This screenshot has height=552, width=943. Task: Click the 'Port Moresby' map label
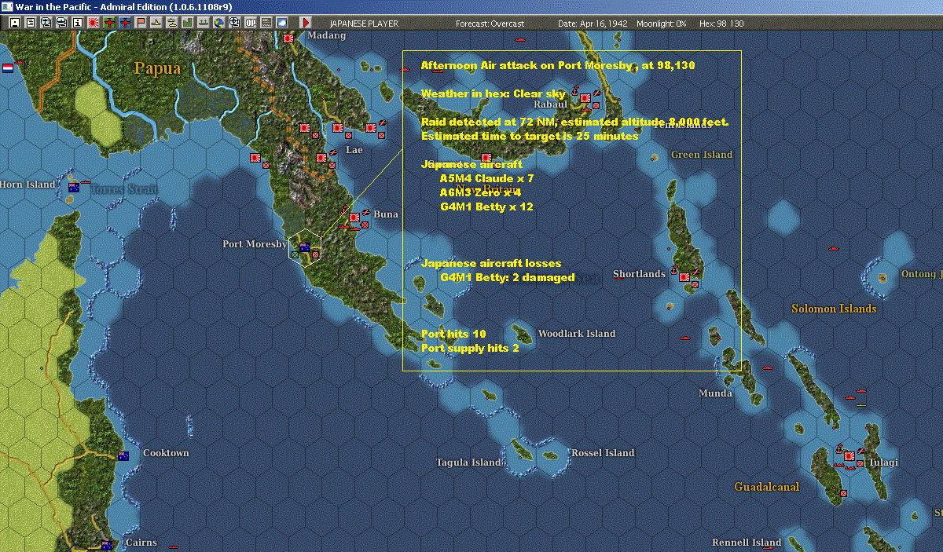click(x=255, y=244)
